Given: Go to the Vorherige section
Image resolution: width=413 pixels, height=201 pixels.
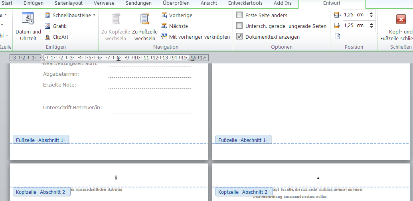Looking at the screenshot, I should pos(176,15).
